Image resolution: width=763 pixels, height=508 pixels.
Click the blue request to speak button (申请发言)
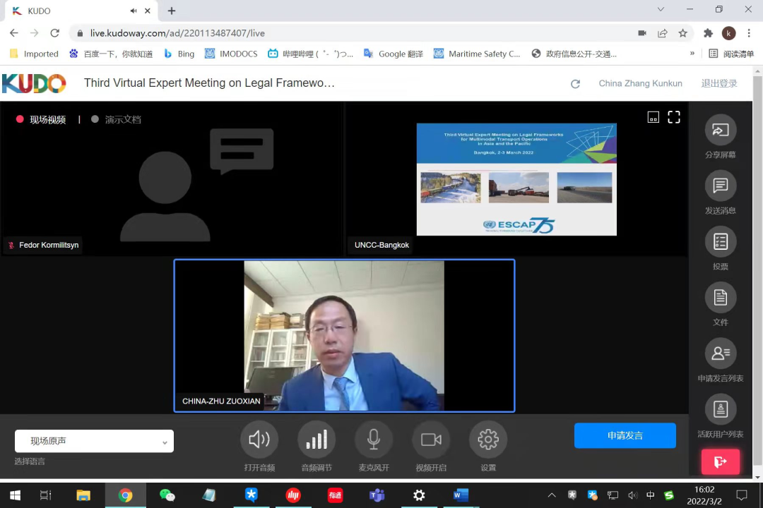[625, 435]
